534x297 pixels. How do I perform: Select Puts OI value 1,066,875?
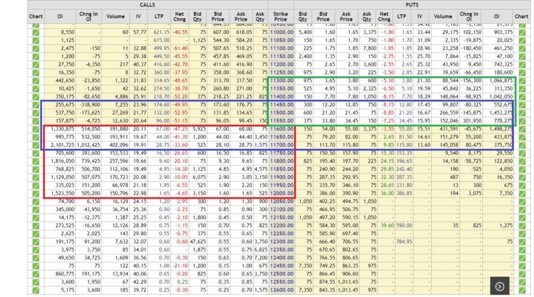tap(500, 81)
